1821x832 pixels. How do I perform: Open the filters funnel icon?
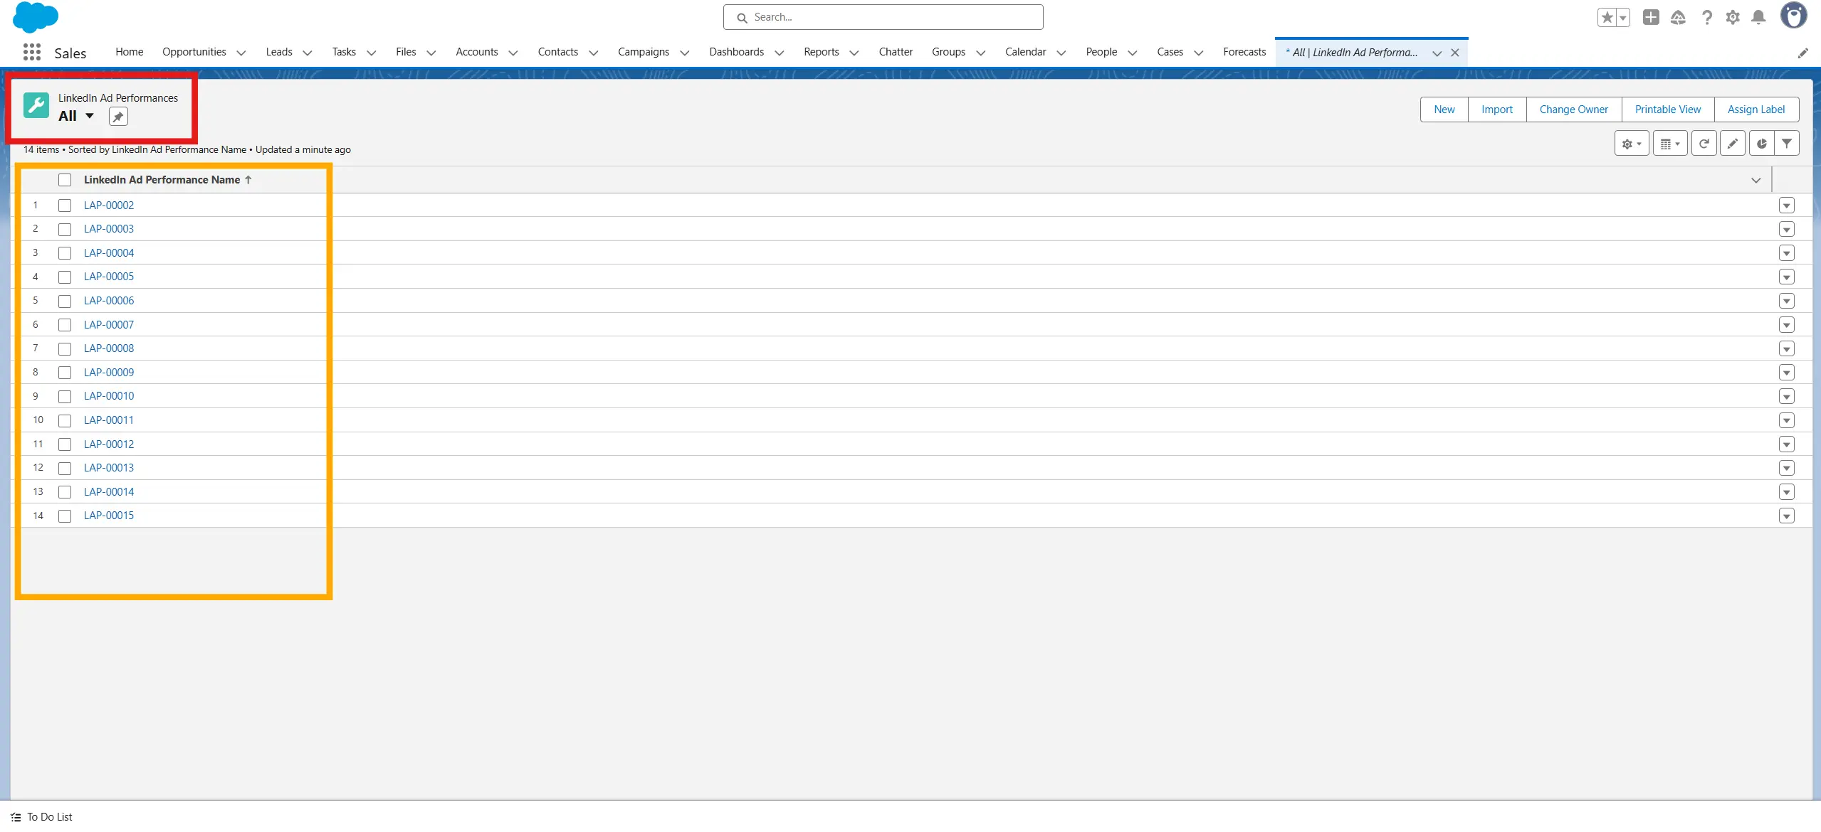coord(1787,144)
